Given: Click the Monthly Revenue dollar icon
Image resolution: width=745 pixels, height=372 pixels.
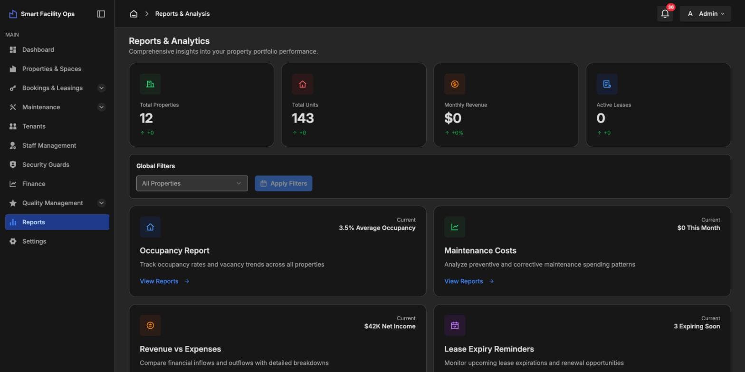Looking at the screenshot, I should point(455,84).
